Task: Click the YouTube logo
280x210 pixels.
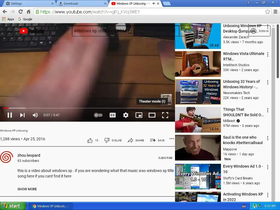Action: point(32,31)
